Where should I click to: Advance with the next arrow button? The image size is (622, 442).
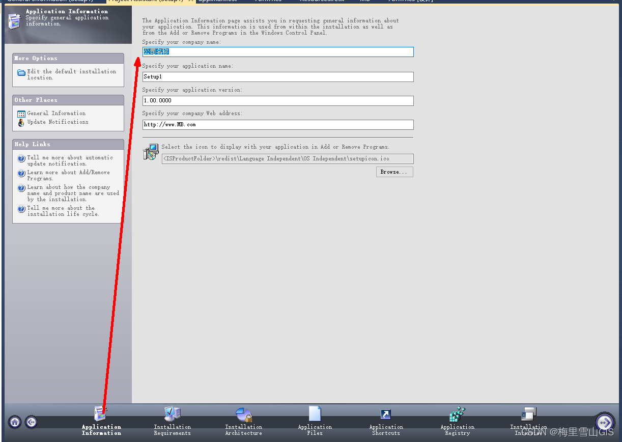(x=605, y=422)
